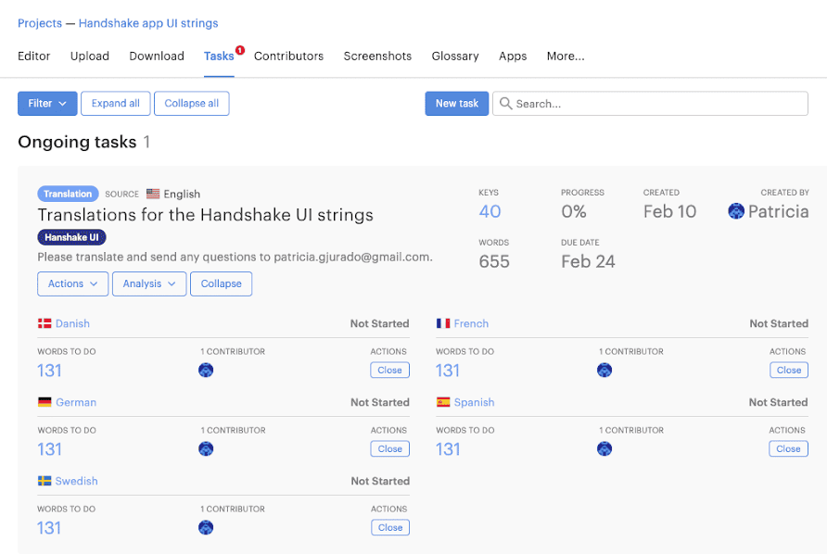Click Swedish 131 words to do

pos(49,528)
